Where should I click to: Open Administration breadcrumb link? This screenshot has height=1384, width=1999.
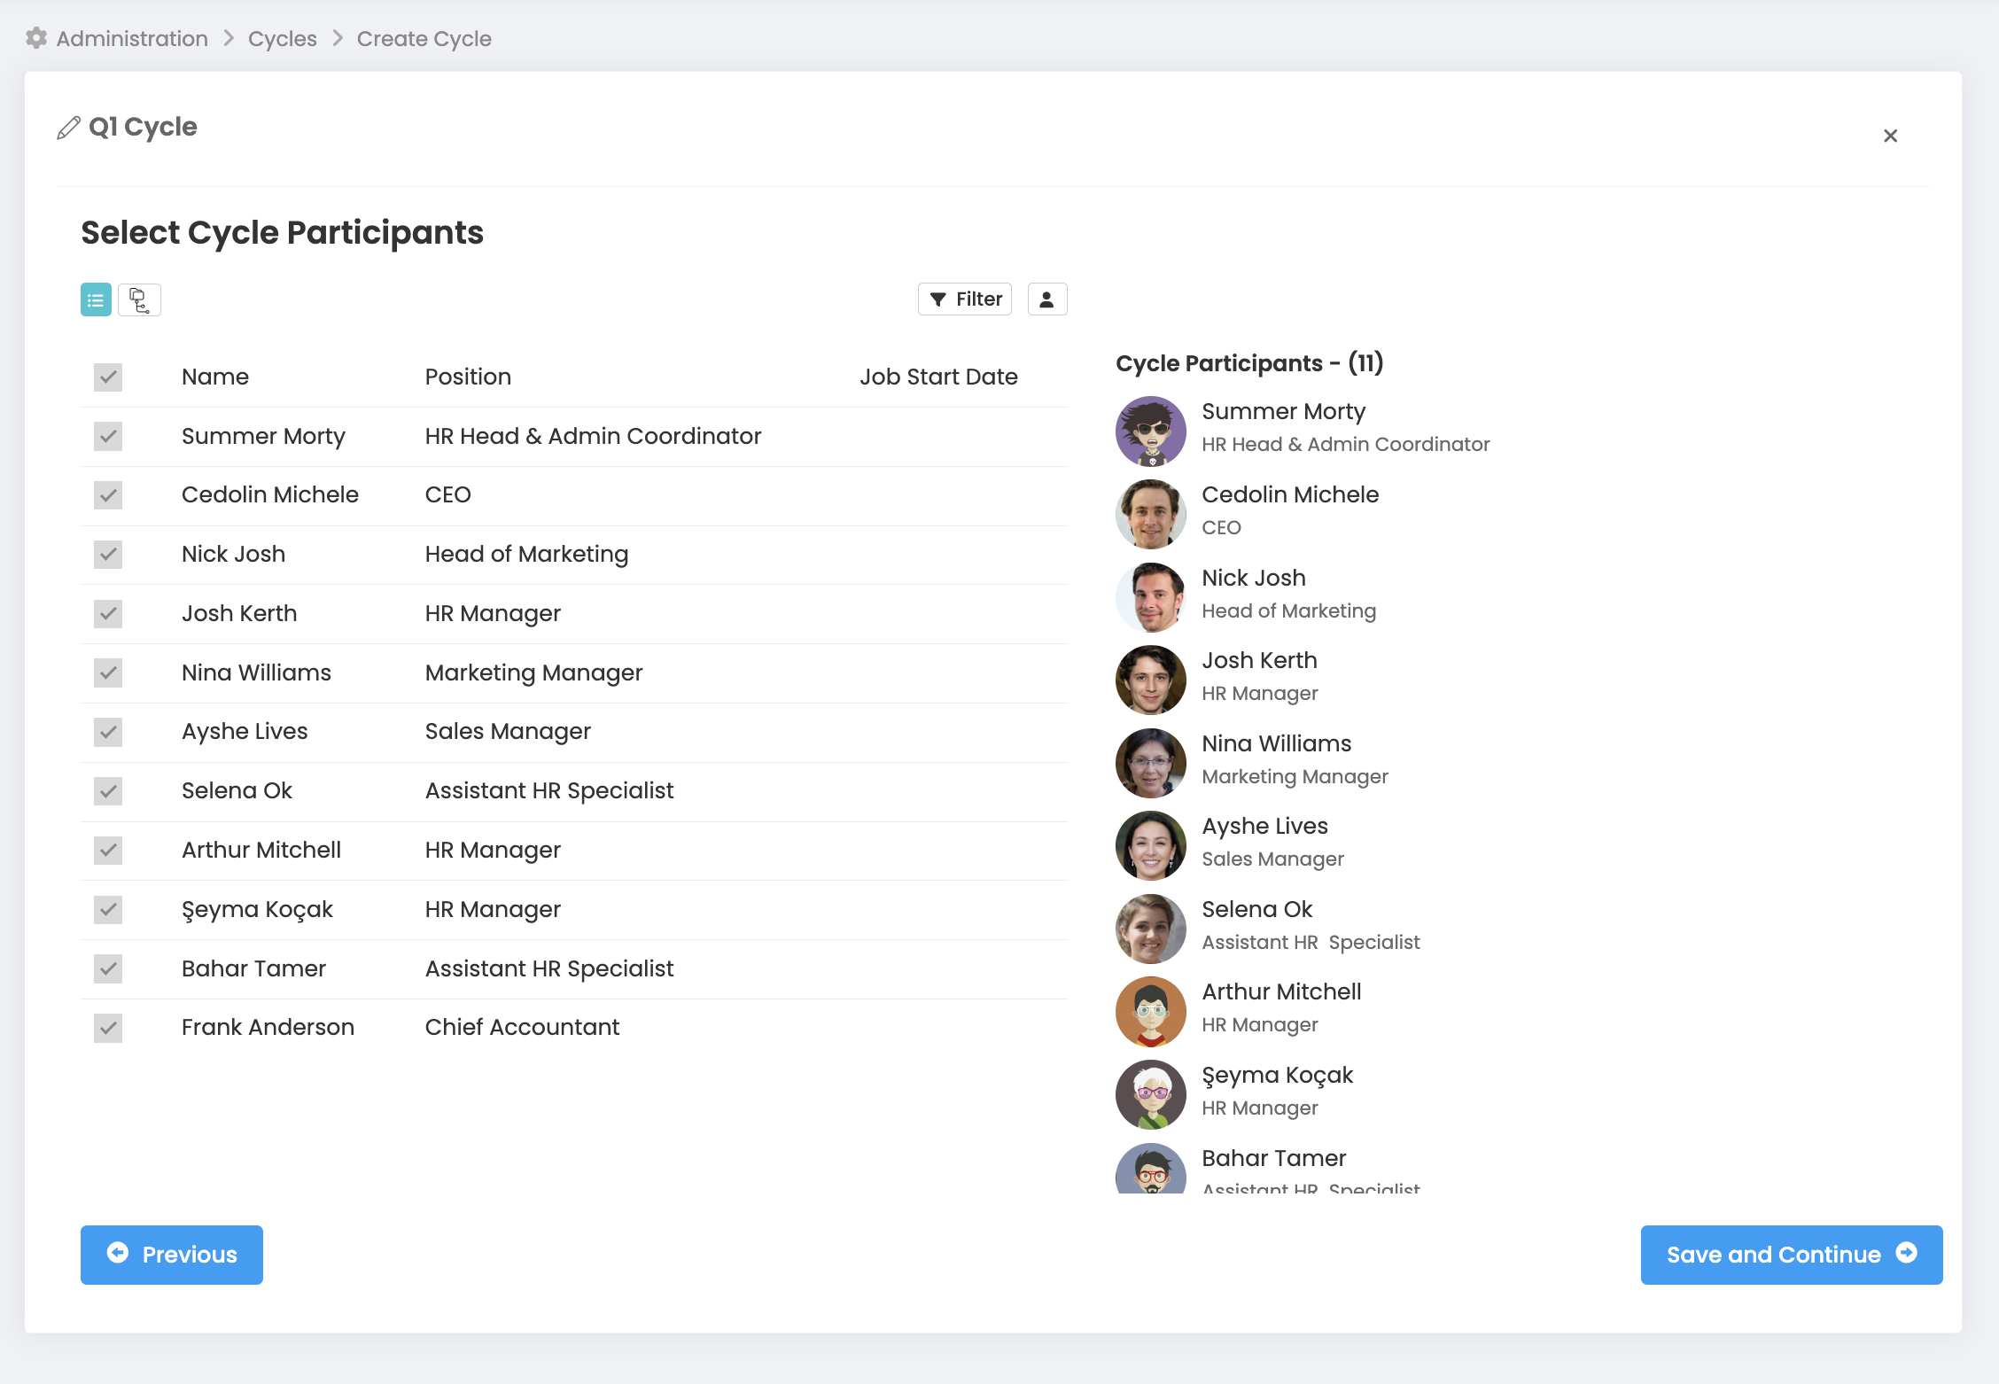pyautogui.click(x=132, y=39)
